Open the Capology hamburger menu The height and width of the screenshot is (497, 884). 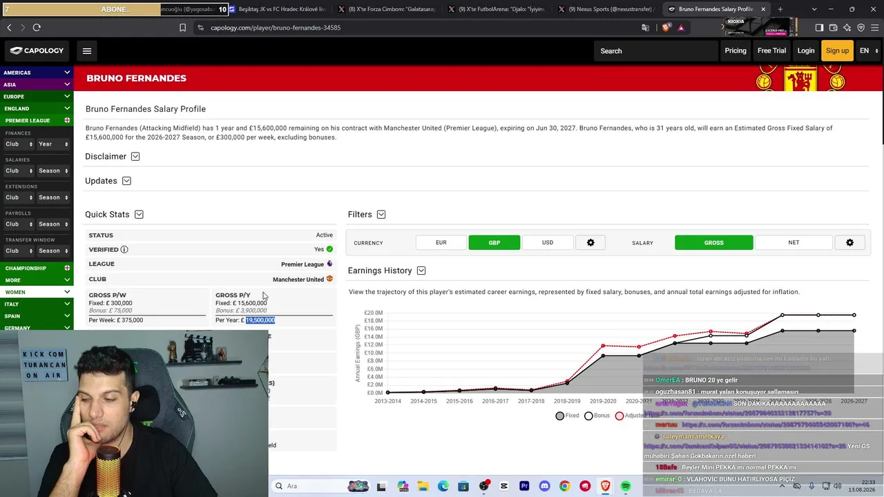click(x=87, y=50)
